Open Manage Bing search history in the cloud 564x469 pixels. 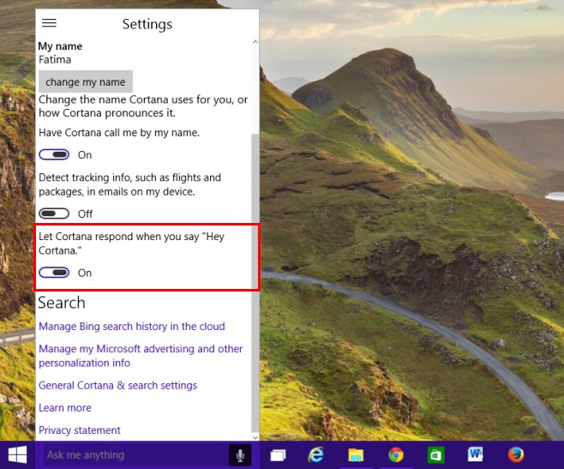click(132, 326)
